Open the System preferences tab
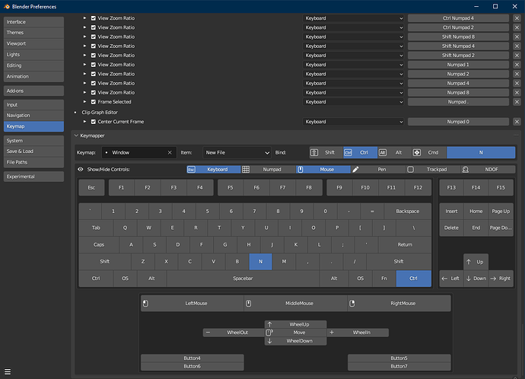 [33, 141]
